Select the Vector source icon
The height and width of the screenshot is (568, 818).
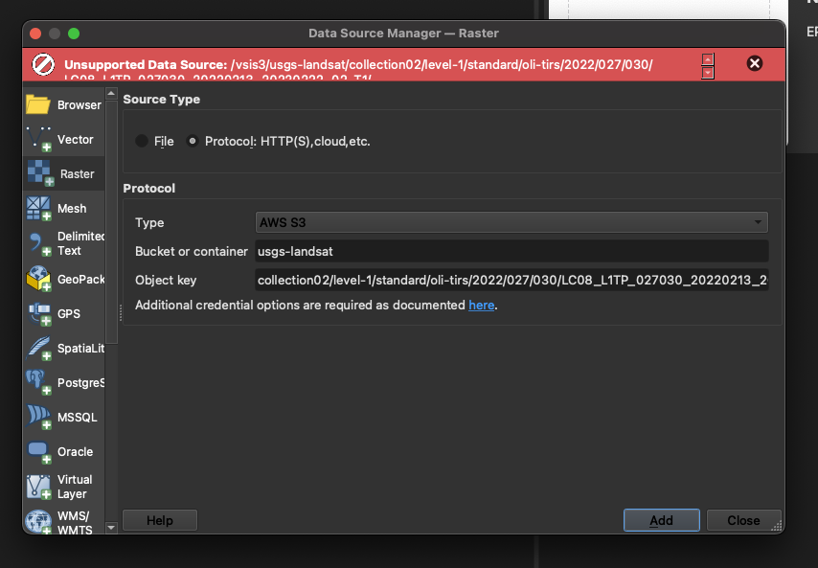click(38, 139)
